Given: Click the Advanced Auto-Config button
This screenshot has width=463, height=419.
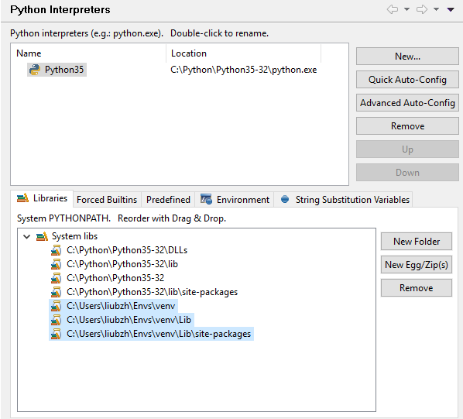Looking at the screenshot, I should coord(407,103).
